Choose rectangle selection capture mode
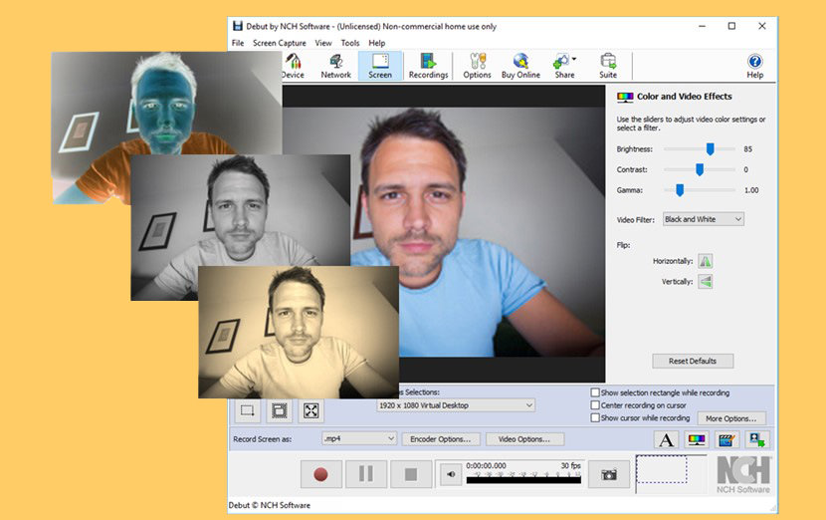Screen dimensions: 826x520 click(x=247, y=410)
